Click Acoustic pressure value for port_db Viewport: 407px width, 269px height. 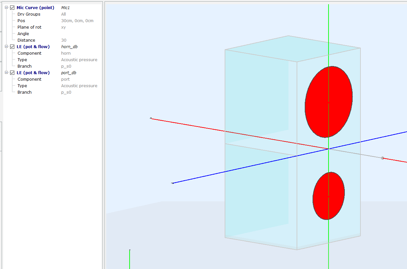tap(79, 86)
